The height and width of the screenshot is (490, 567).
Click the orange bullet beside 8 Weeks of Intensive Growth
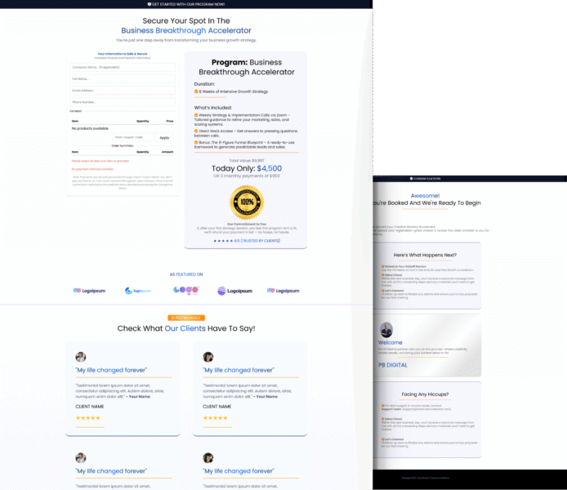click(196, 91)
